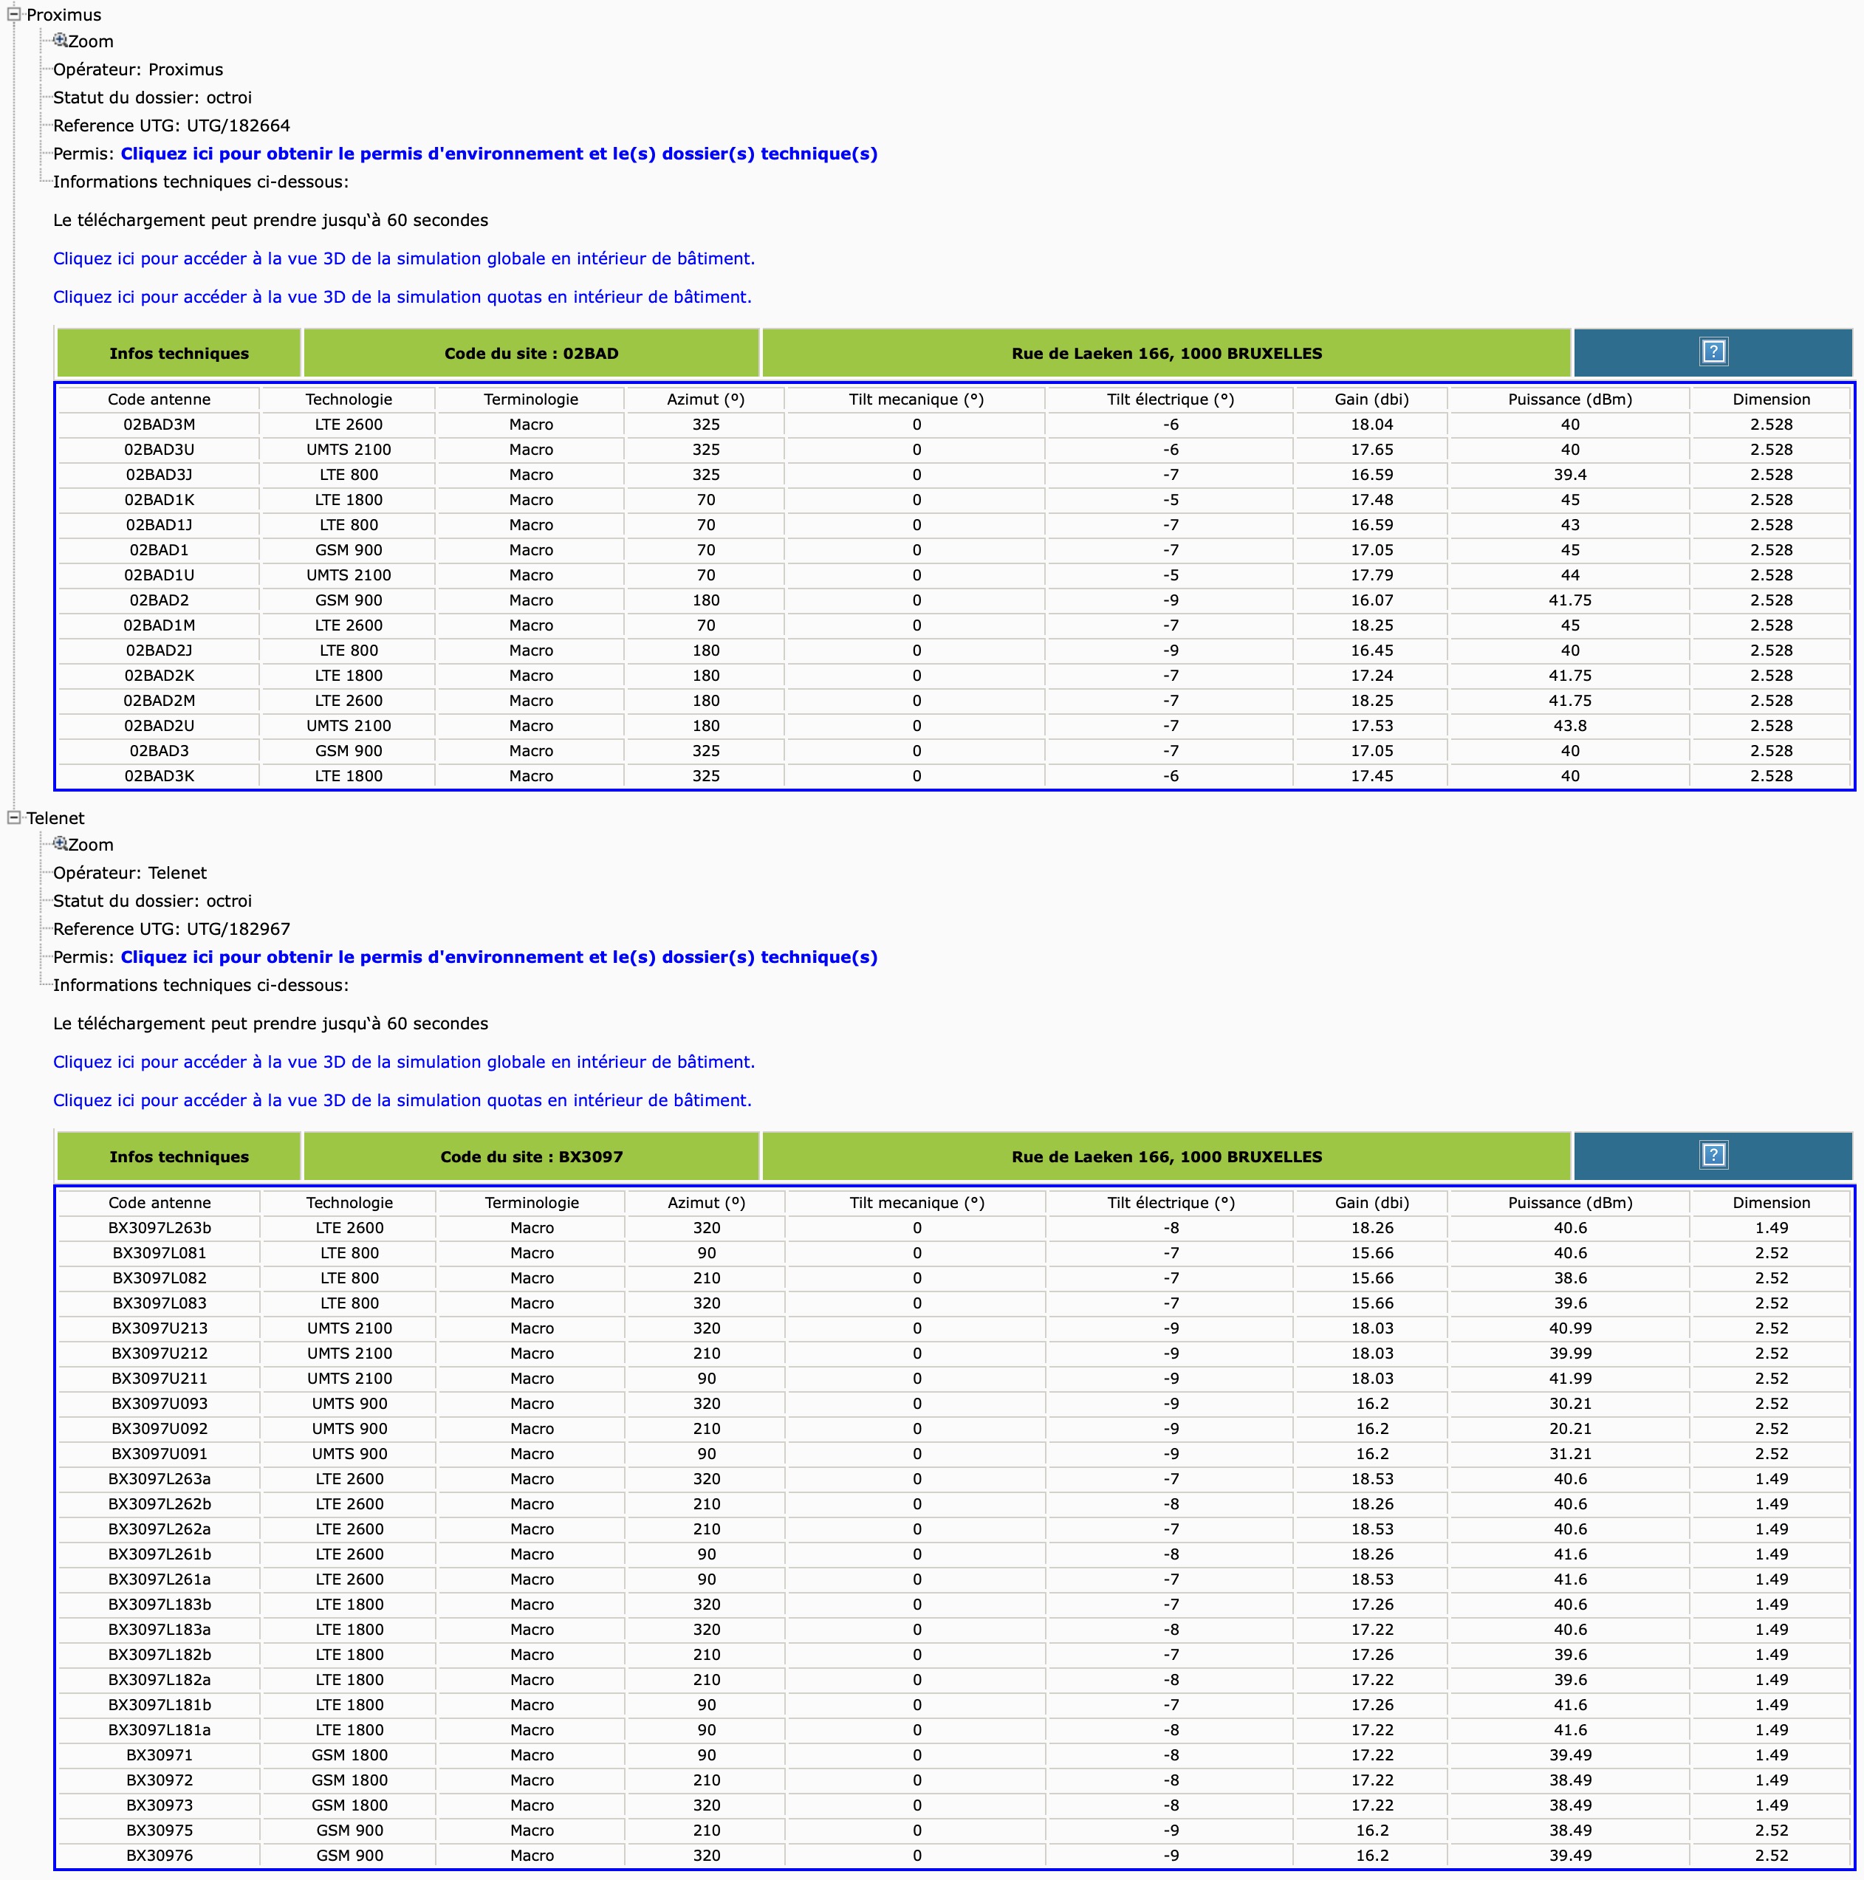Click antenna code cell 02BAD3U
This screenshot has height=1880, width=1864.
click(159, 450)
